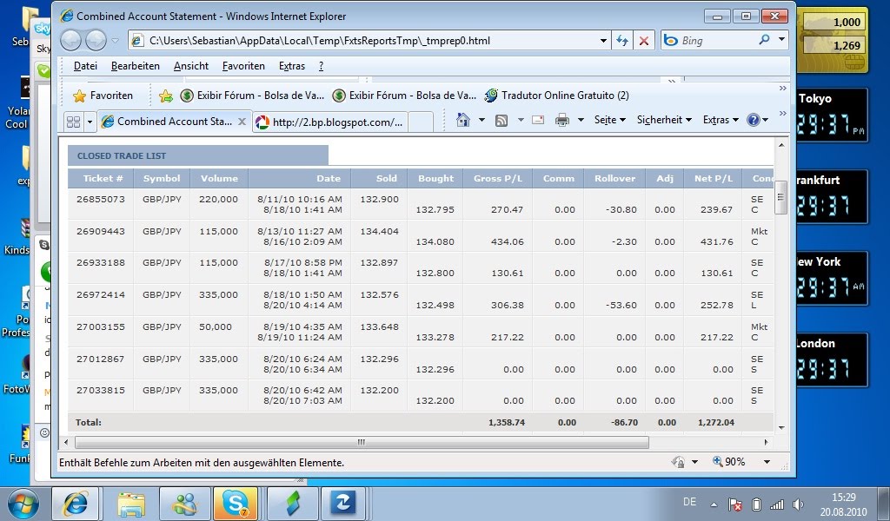The height and width of the screenshot is (521, 890).
Task: Open first Exibir Fórum - Bolsa de Va... favorite
Action: [x=252, y=96]
